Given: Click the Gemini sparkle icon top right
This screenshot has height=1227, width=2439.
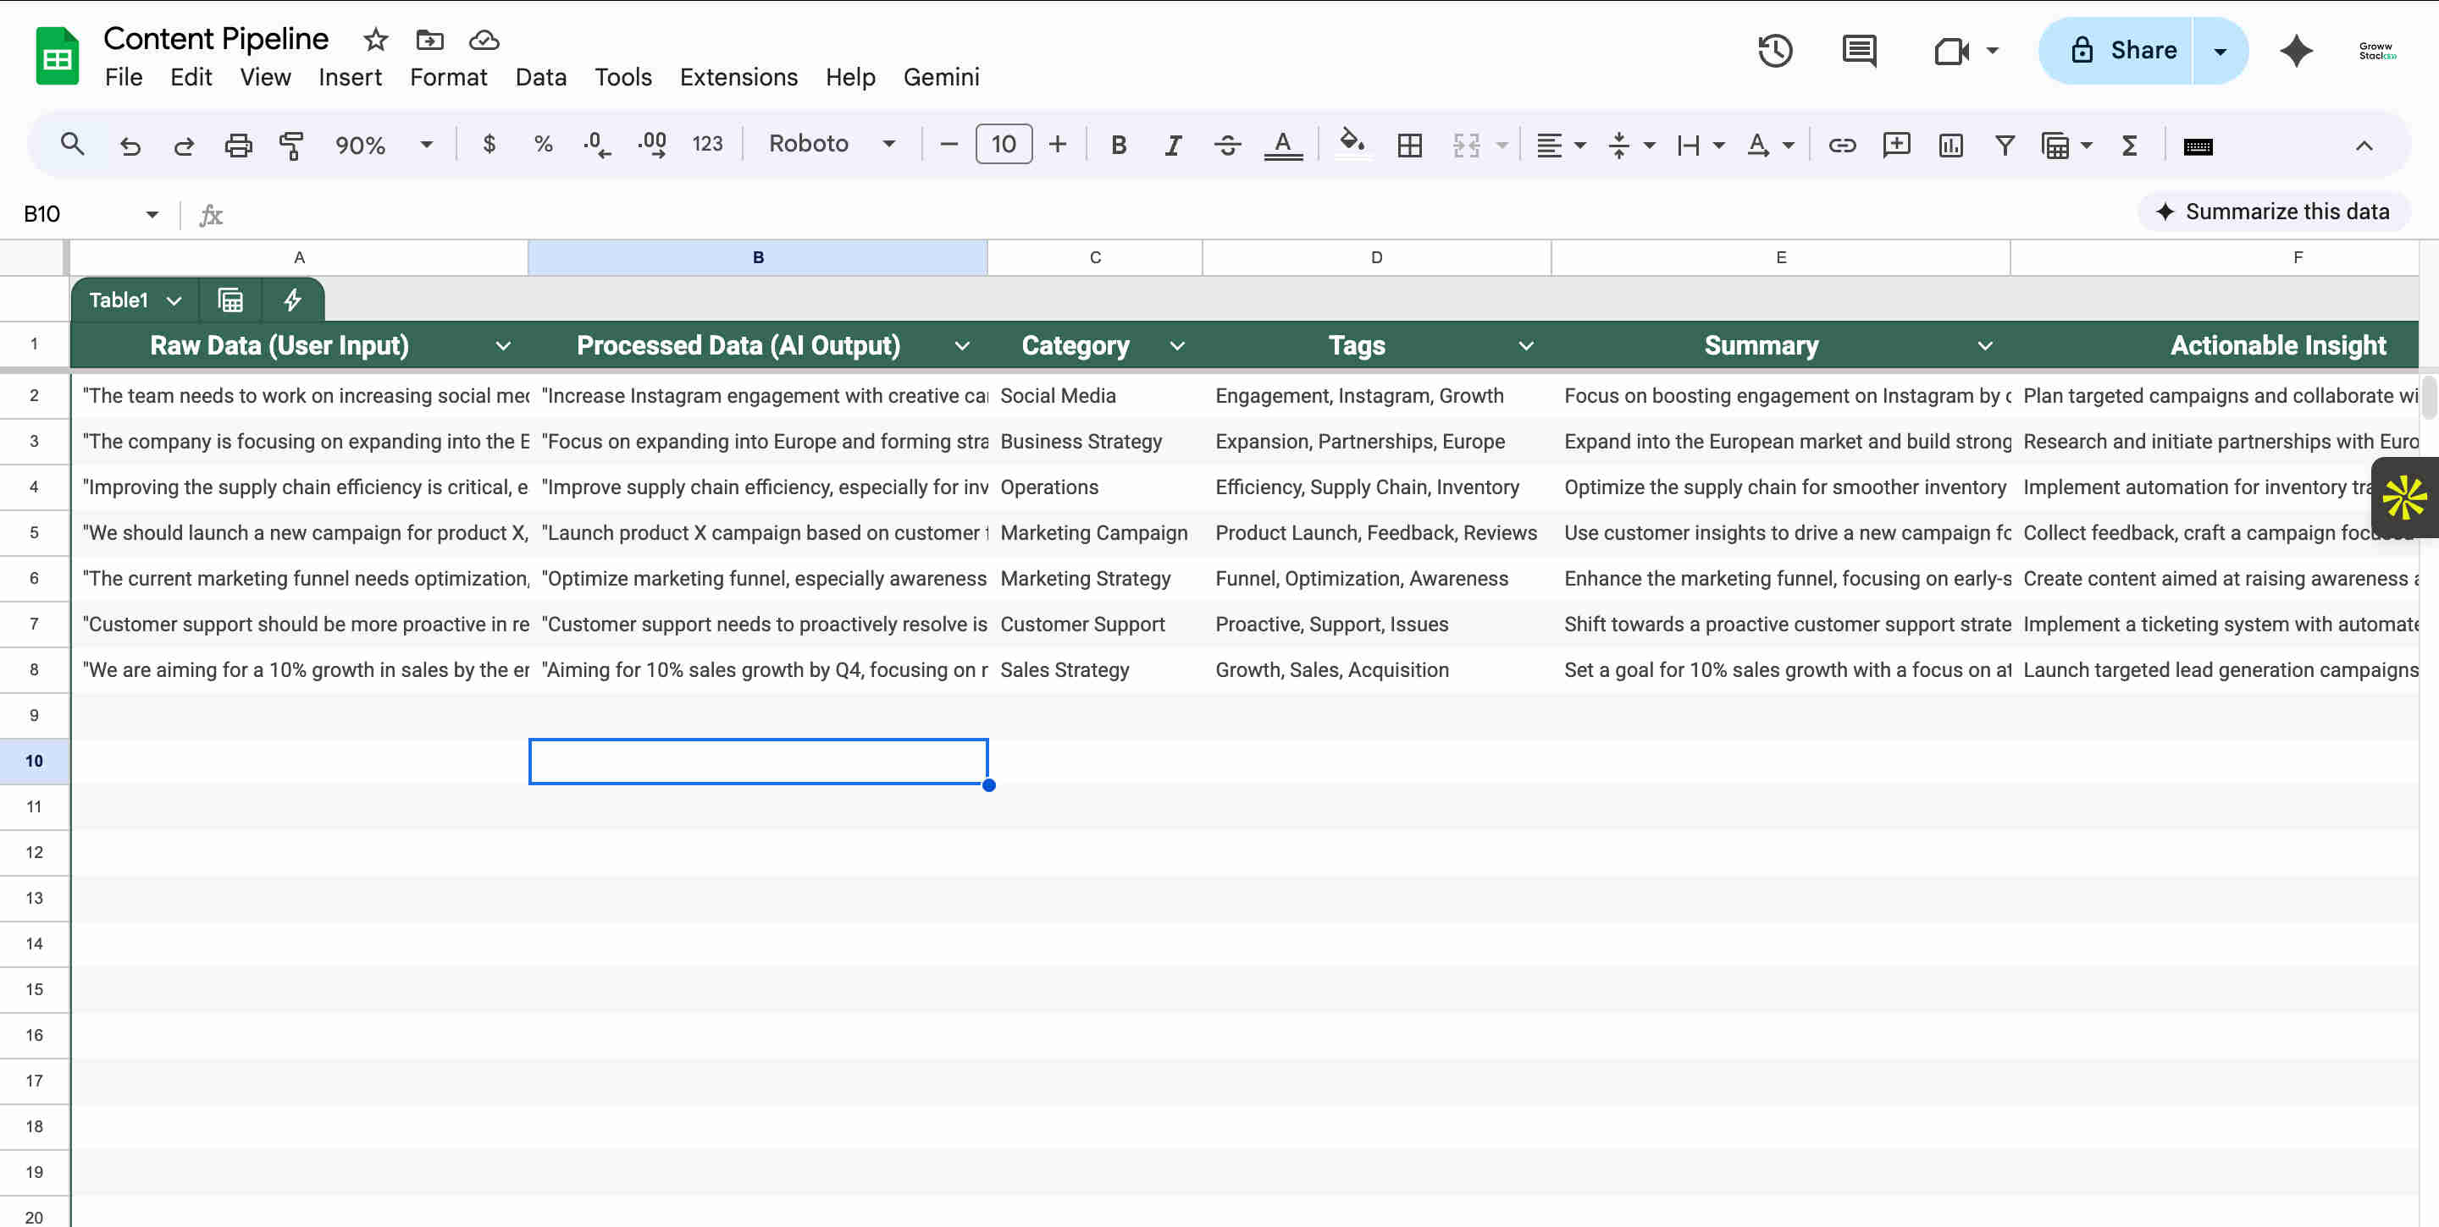Looking at the screenshot, I should point(2296,50).
